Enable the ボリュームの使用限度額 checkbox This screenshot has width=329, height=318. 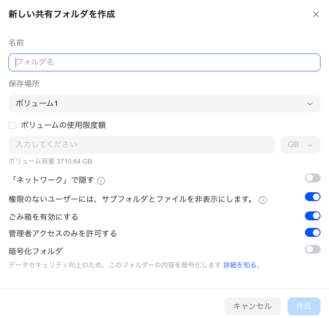click(x=12, y=125)
